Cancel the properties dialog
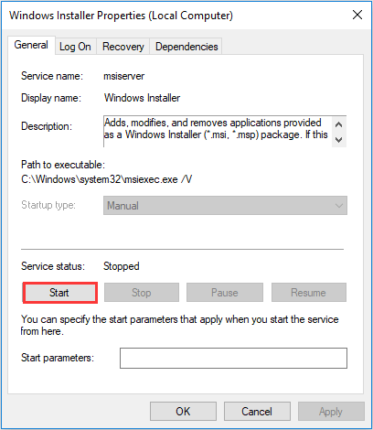Screen dimensions: 373x430 click(x=257, y=412)
